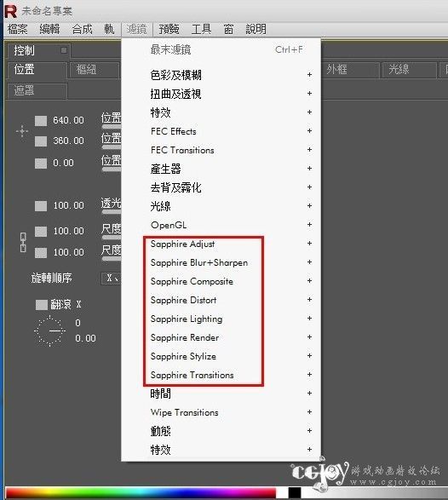Click the position crosshair icon
The width and height of the screenshot is (448, 500).
22,131
